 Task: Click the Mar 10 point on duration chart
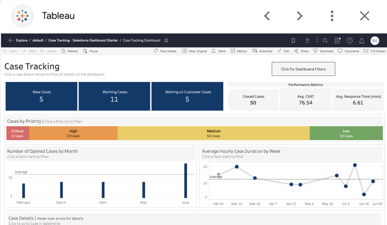click(237, 167)
